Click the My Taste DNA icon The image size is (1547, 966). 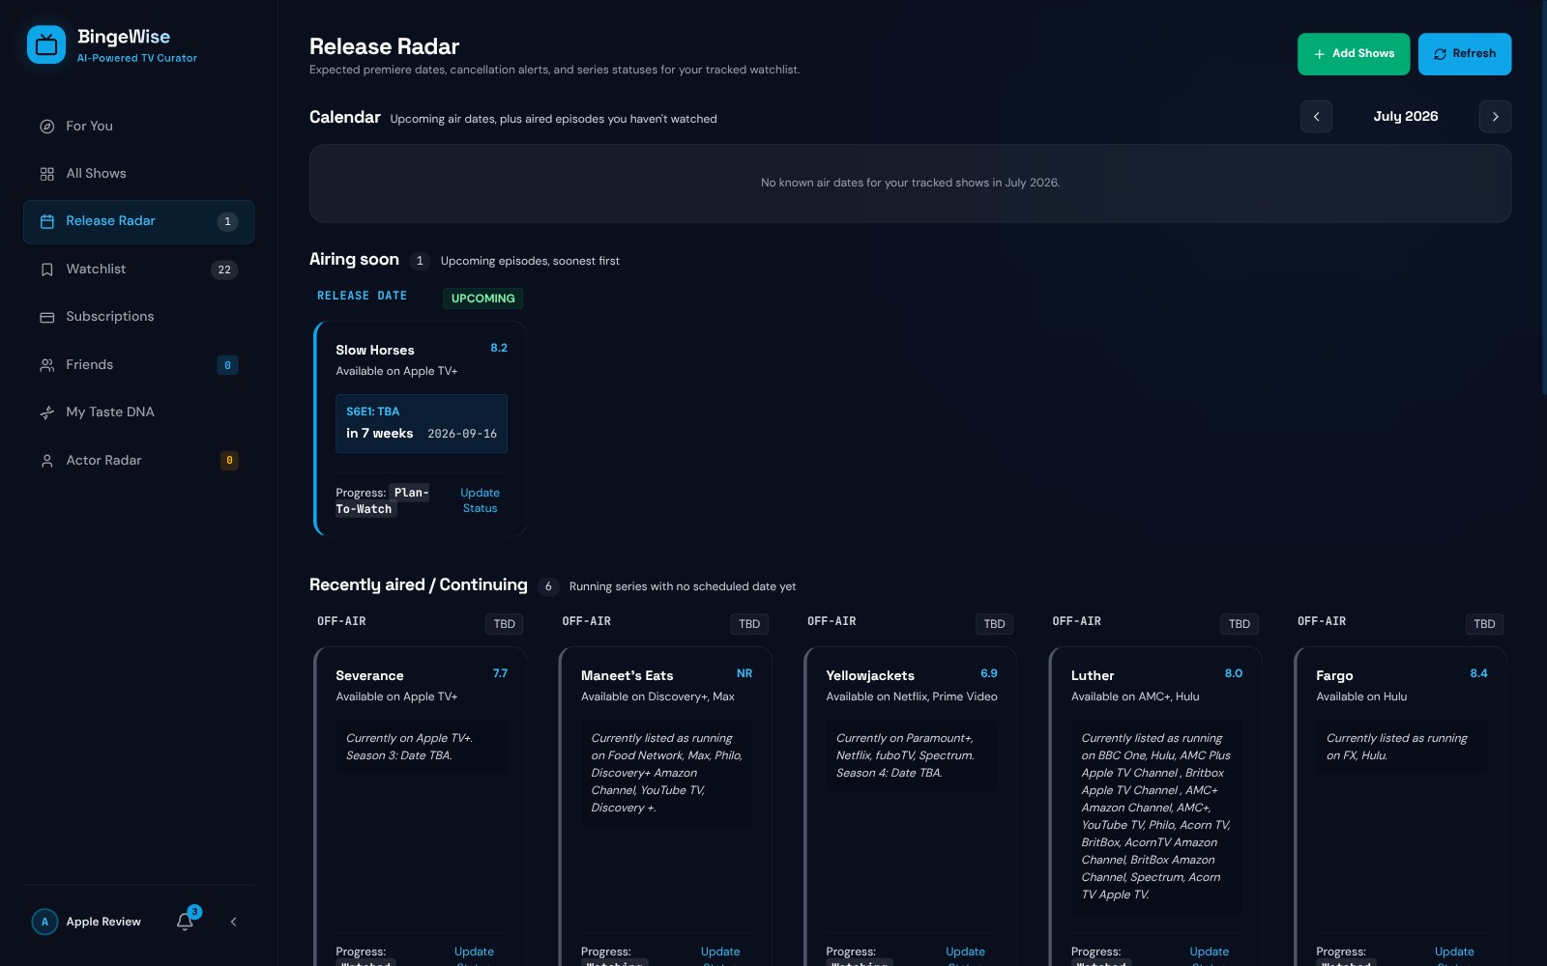(x=46, y=412)
